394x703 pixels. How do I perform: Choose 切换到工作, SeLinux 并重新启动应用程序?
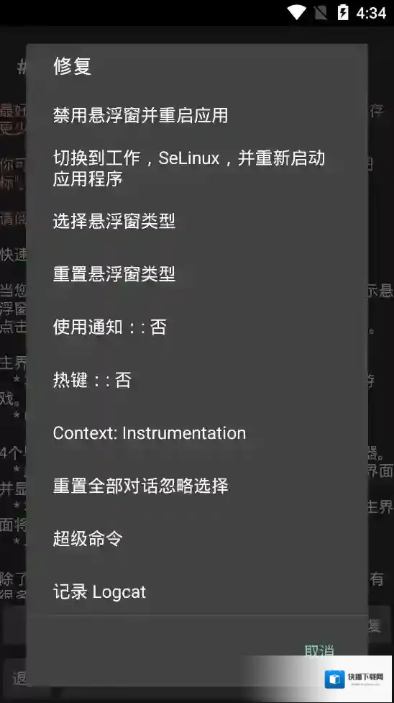197,168
